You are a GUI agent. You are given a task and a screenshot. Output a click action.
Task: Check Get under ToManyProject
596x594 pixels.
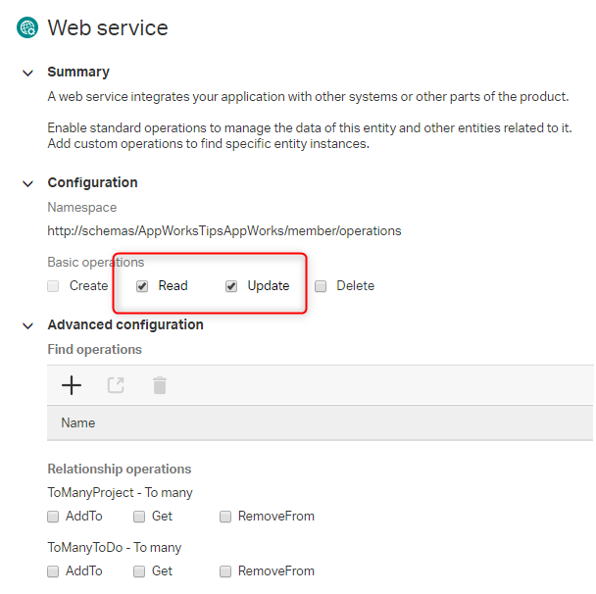click(139, 516)
